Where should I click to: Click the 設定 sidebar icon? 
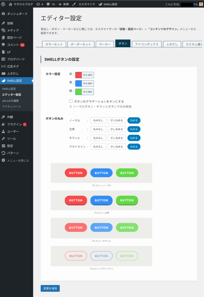tap(3, 146)
